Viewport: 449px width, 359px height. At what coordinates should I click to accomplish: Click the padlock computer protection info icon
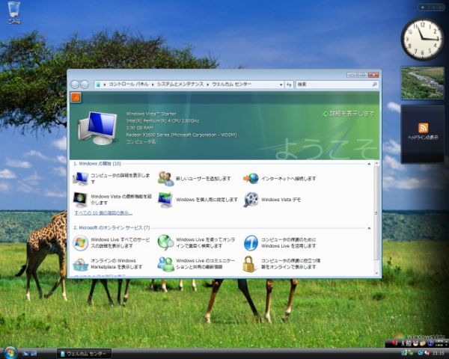[x=251, y=263]
